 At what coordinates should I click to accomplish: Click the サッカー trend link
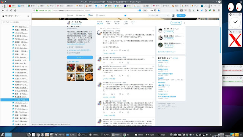pos(161,65)
